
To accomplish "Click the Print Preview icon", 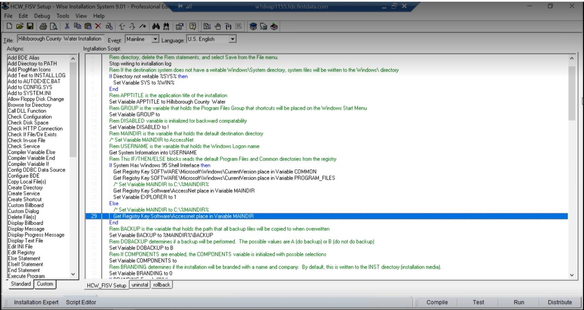I will coord(54,26).
